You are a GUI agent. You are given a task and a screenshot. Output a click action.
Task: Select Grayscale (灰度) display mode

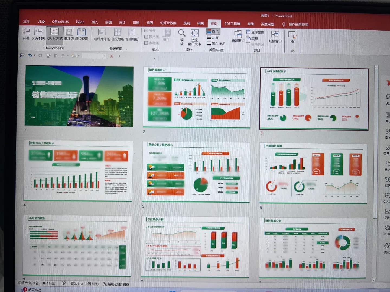(x=213, y=38)
